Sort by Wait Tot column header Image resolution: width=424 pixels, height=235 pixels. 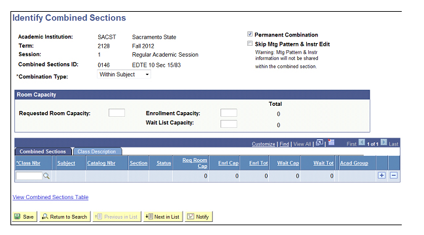coord(323,163)
